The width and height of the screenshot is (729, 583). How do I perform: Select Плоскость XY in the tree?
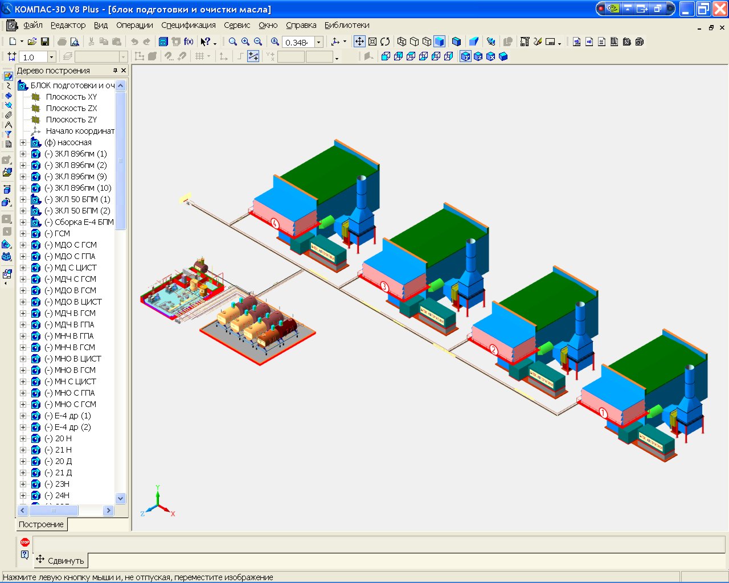(71, 97)
